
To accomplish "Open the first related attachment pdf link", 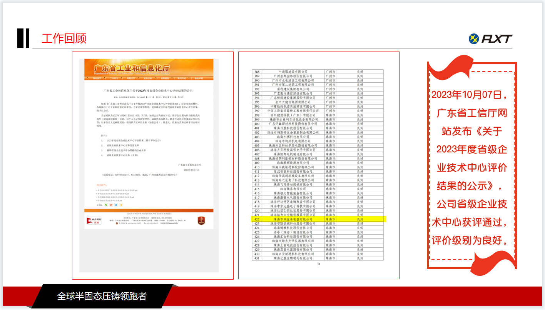I will [x=117, y=190].
